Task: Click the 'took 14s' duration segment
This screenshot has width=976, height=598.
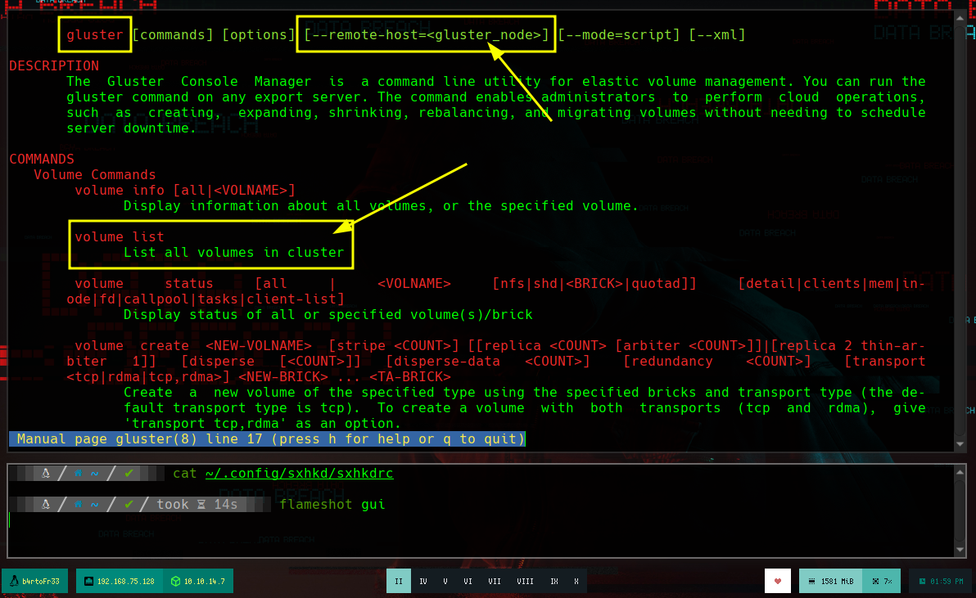Action: click(x=197, y=504)
